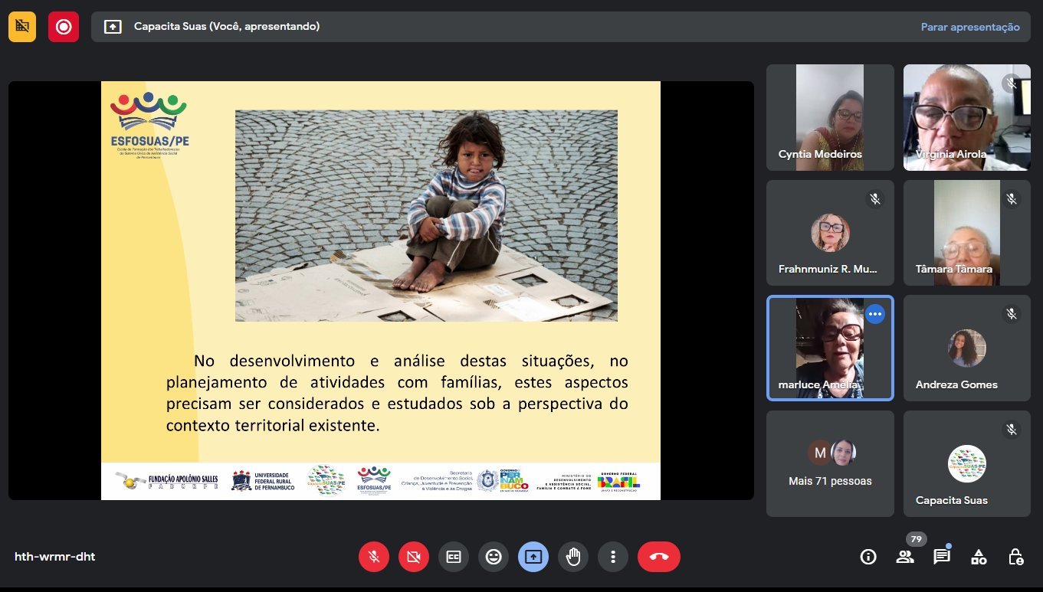Click Parar apresentação link

(970, 27)
